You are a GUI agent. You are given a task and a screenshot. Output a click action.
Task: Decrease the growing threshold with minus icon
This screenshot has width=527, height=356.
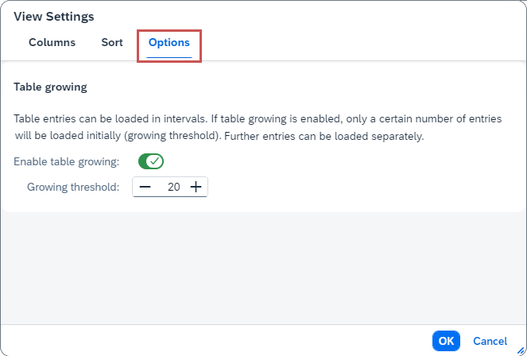tap(145, 187)
